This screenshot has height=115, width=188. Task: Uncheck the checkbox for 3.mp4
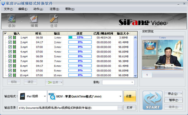pyautogui.click(x=10, y=47)
